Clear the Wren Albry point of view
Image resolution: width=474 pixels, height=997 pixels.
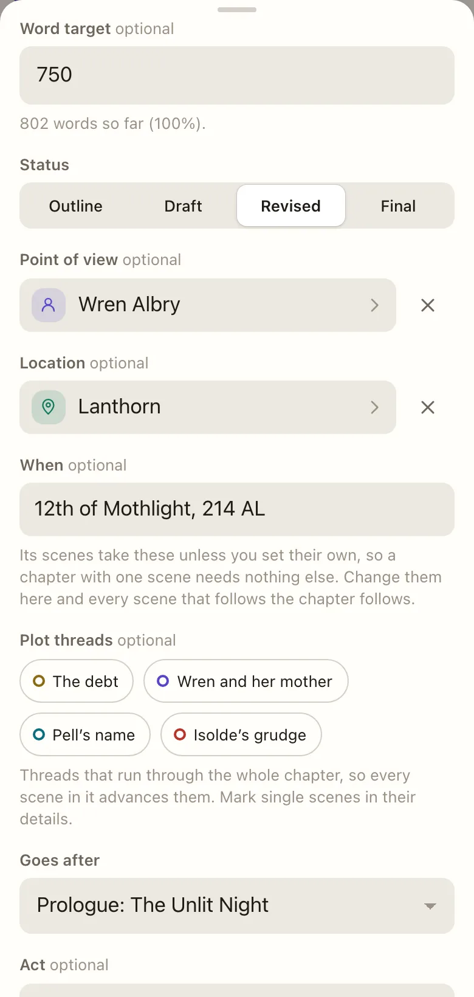point(428,305)
